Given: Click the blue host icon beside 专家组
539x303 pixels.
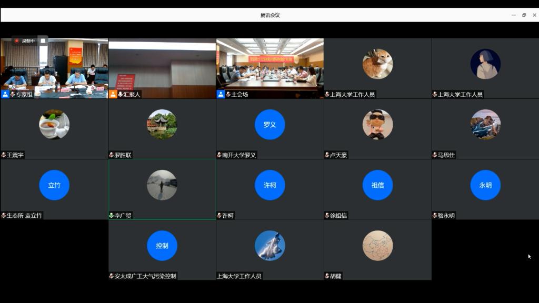Looking at the screenshot, I should [x=5, y=94].
